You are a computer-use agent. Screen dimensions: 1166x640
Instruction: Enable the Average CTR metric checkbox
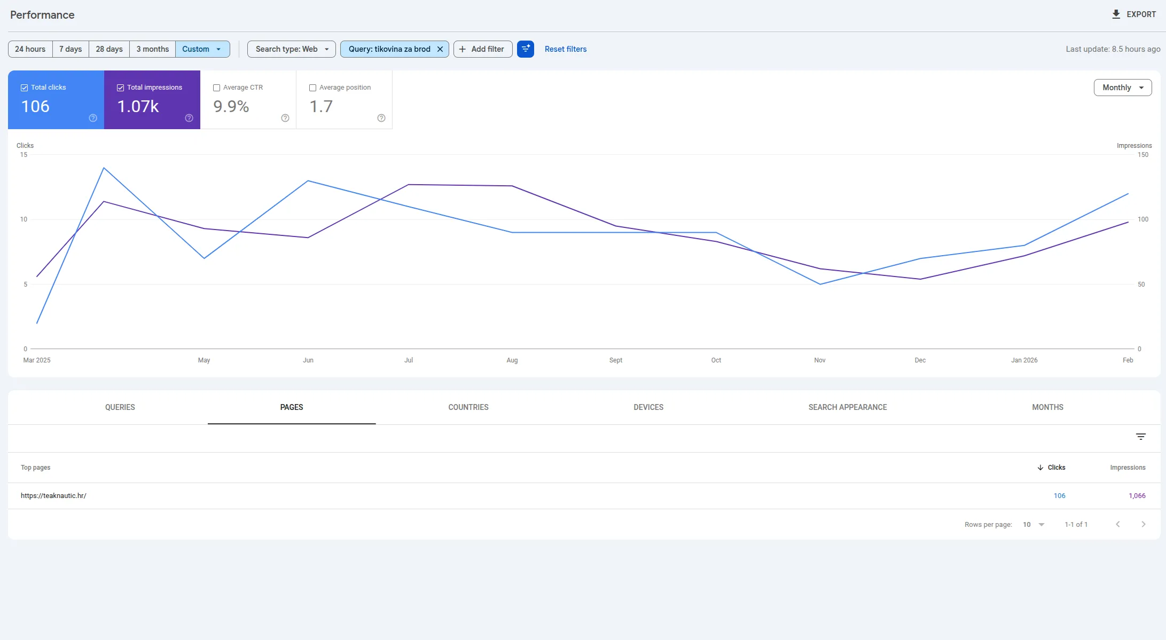coord(216,88)
